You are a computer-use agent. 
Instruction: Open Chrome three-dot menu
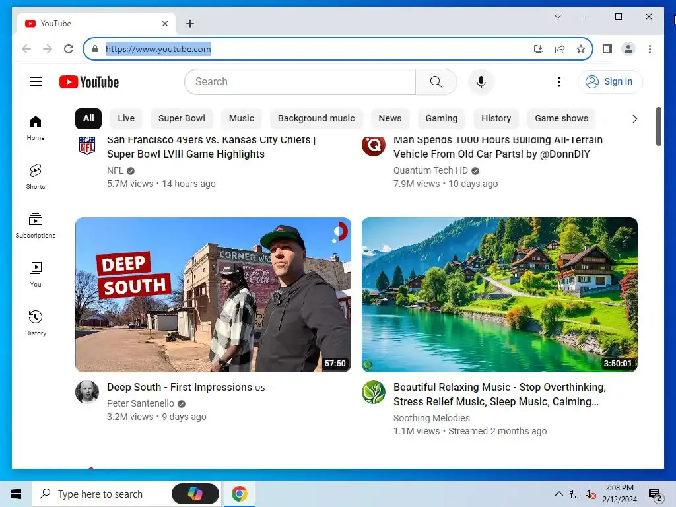pos(650,49)
